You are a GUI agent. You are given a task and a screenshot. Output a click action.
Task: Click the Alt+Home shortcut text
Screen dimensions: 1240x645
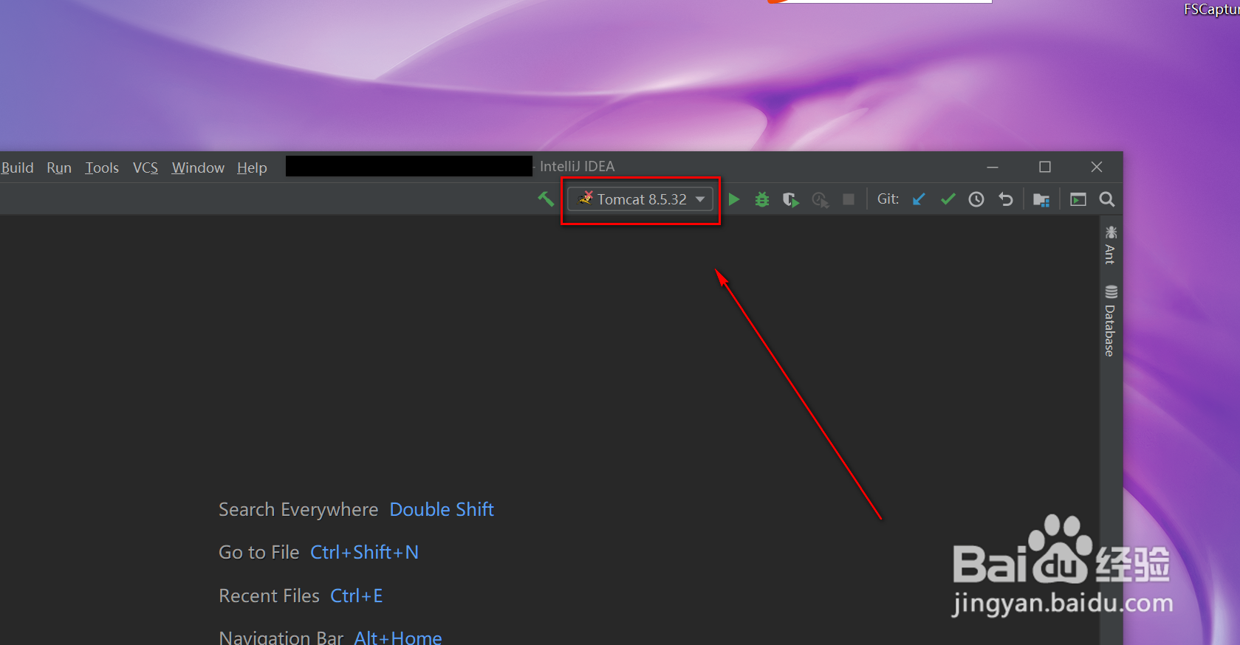[x=398, y=638]
